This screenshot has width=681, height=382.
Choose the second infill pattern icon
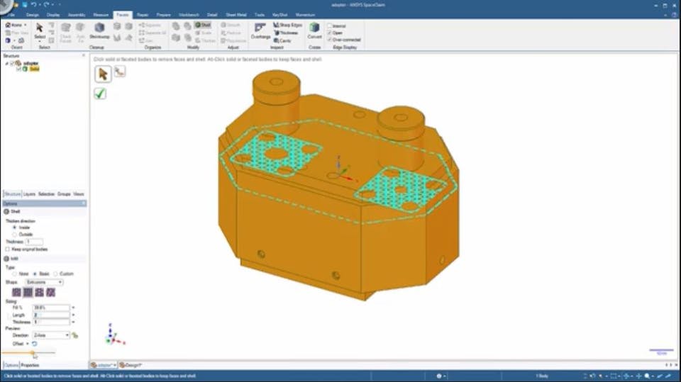tap(28, 292)
